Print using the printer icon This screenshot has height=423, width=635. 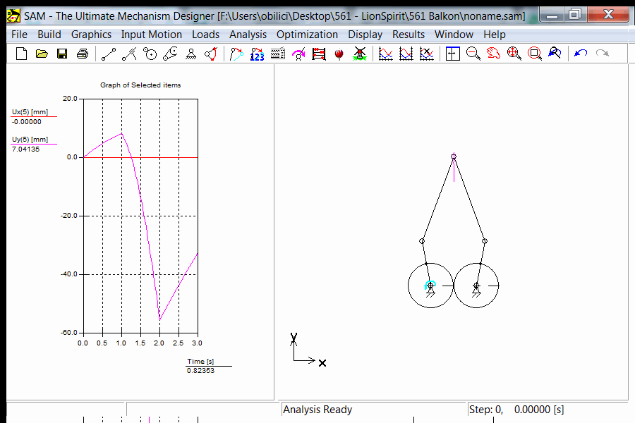(x=83, y=54)
